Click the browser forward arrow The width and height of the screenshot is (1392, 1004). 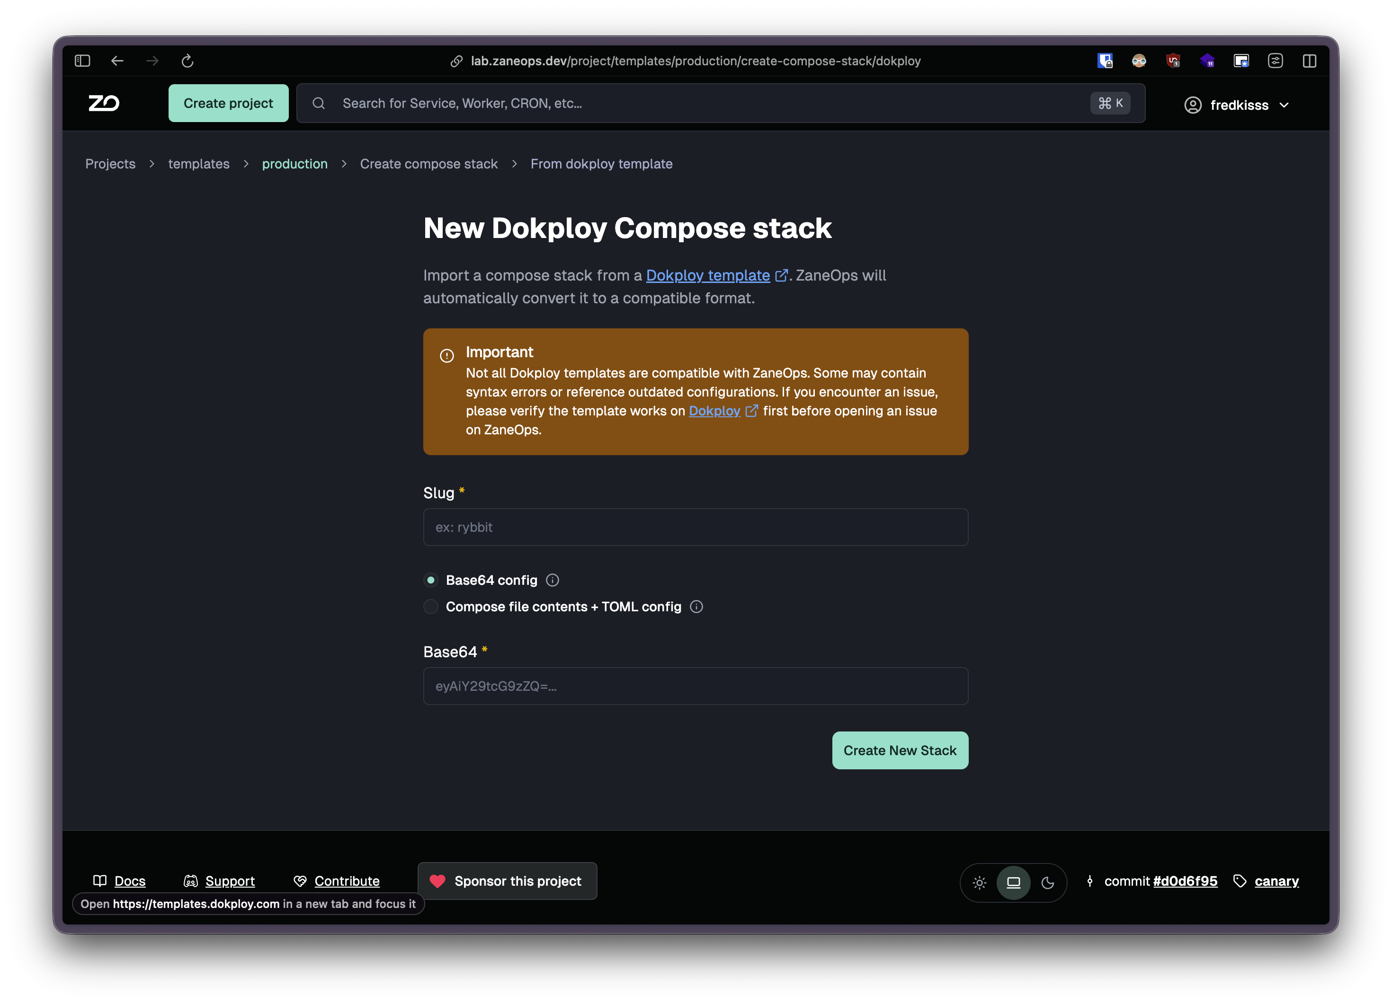[x=152, y=61]
